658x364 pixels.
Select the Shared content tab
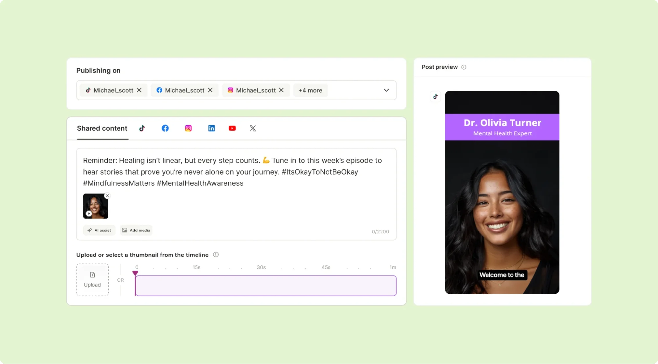[102, 128]
